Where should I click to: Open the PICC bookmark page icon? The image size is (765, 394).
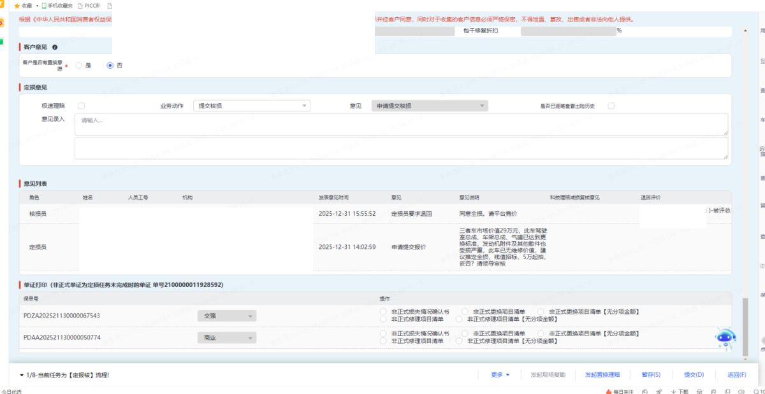click(x=80, y=5)
